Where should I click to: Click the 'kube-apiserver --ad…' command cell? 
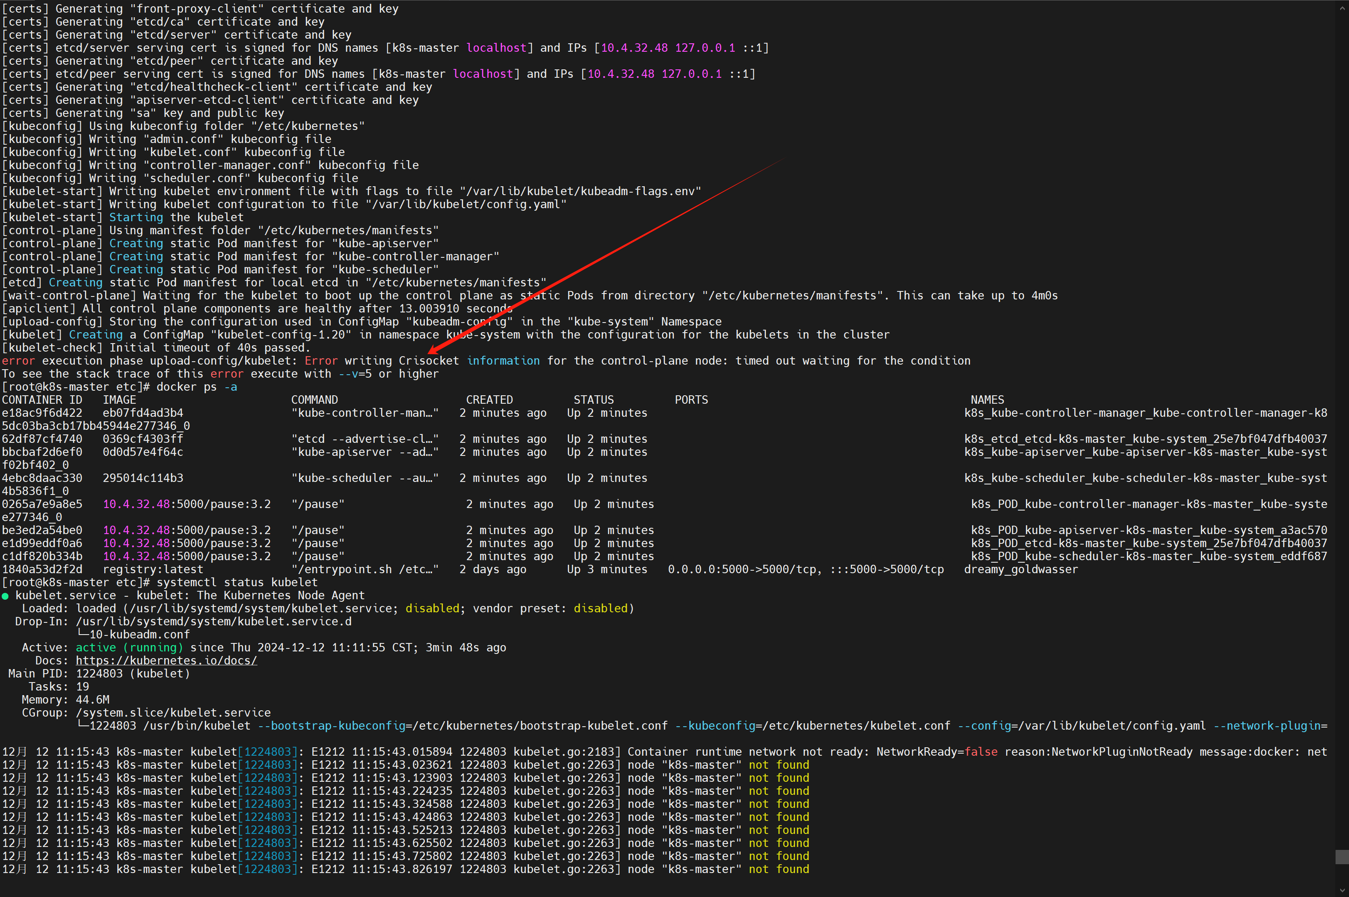365,452
